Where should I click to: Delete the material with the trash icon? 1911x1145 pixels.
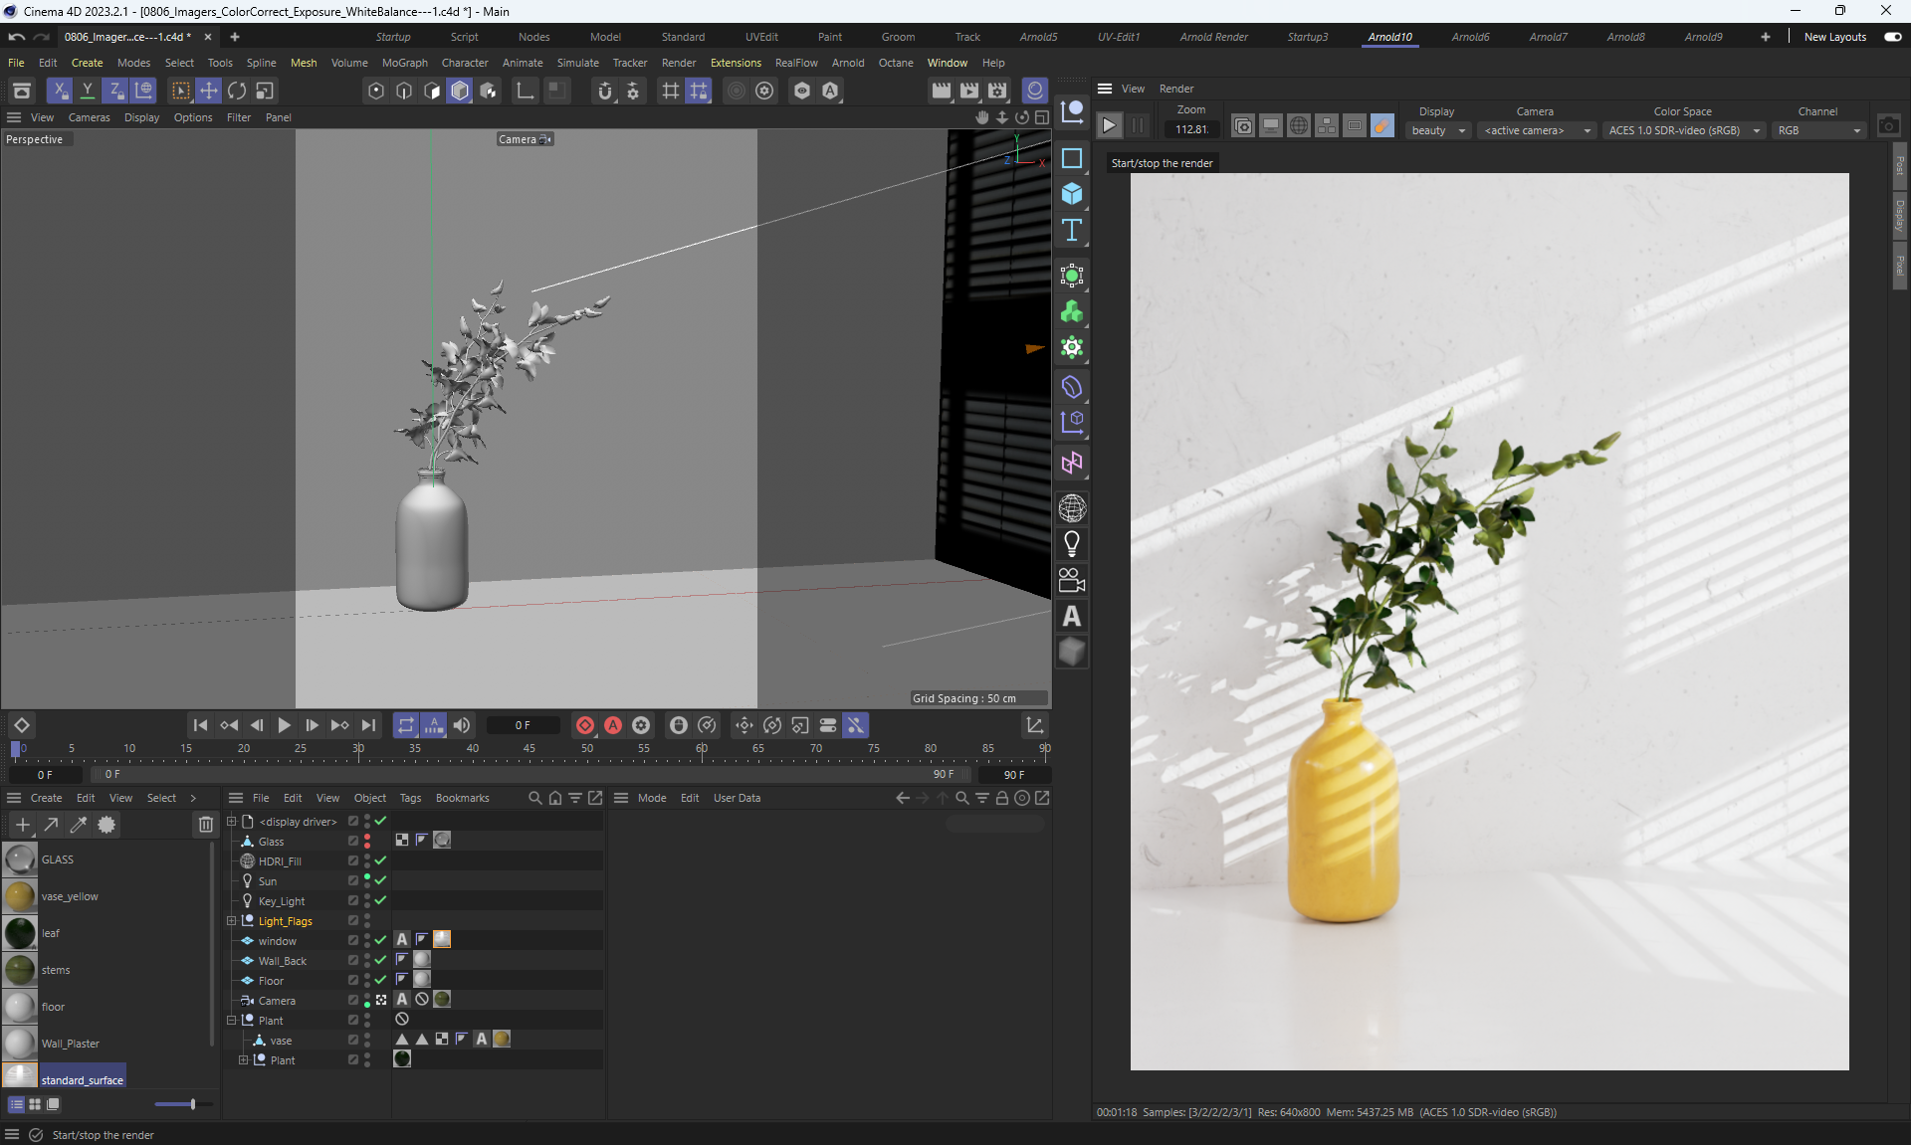[x=205, y=825]
